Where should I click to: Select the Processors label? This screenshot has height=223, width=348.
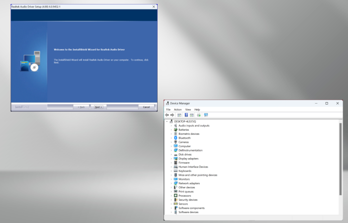[184, 196]
